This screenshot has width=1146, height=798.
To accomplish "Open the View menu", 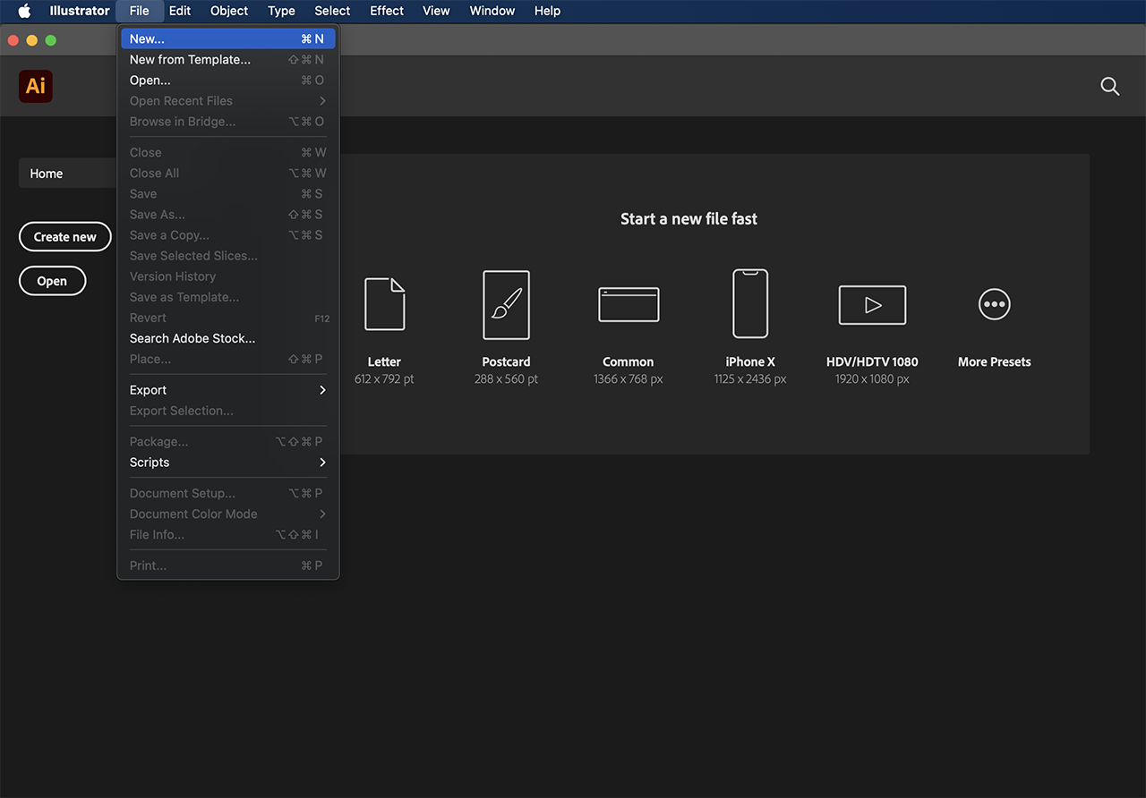I will click(436, 11).
